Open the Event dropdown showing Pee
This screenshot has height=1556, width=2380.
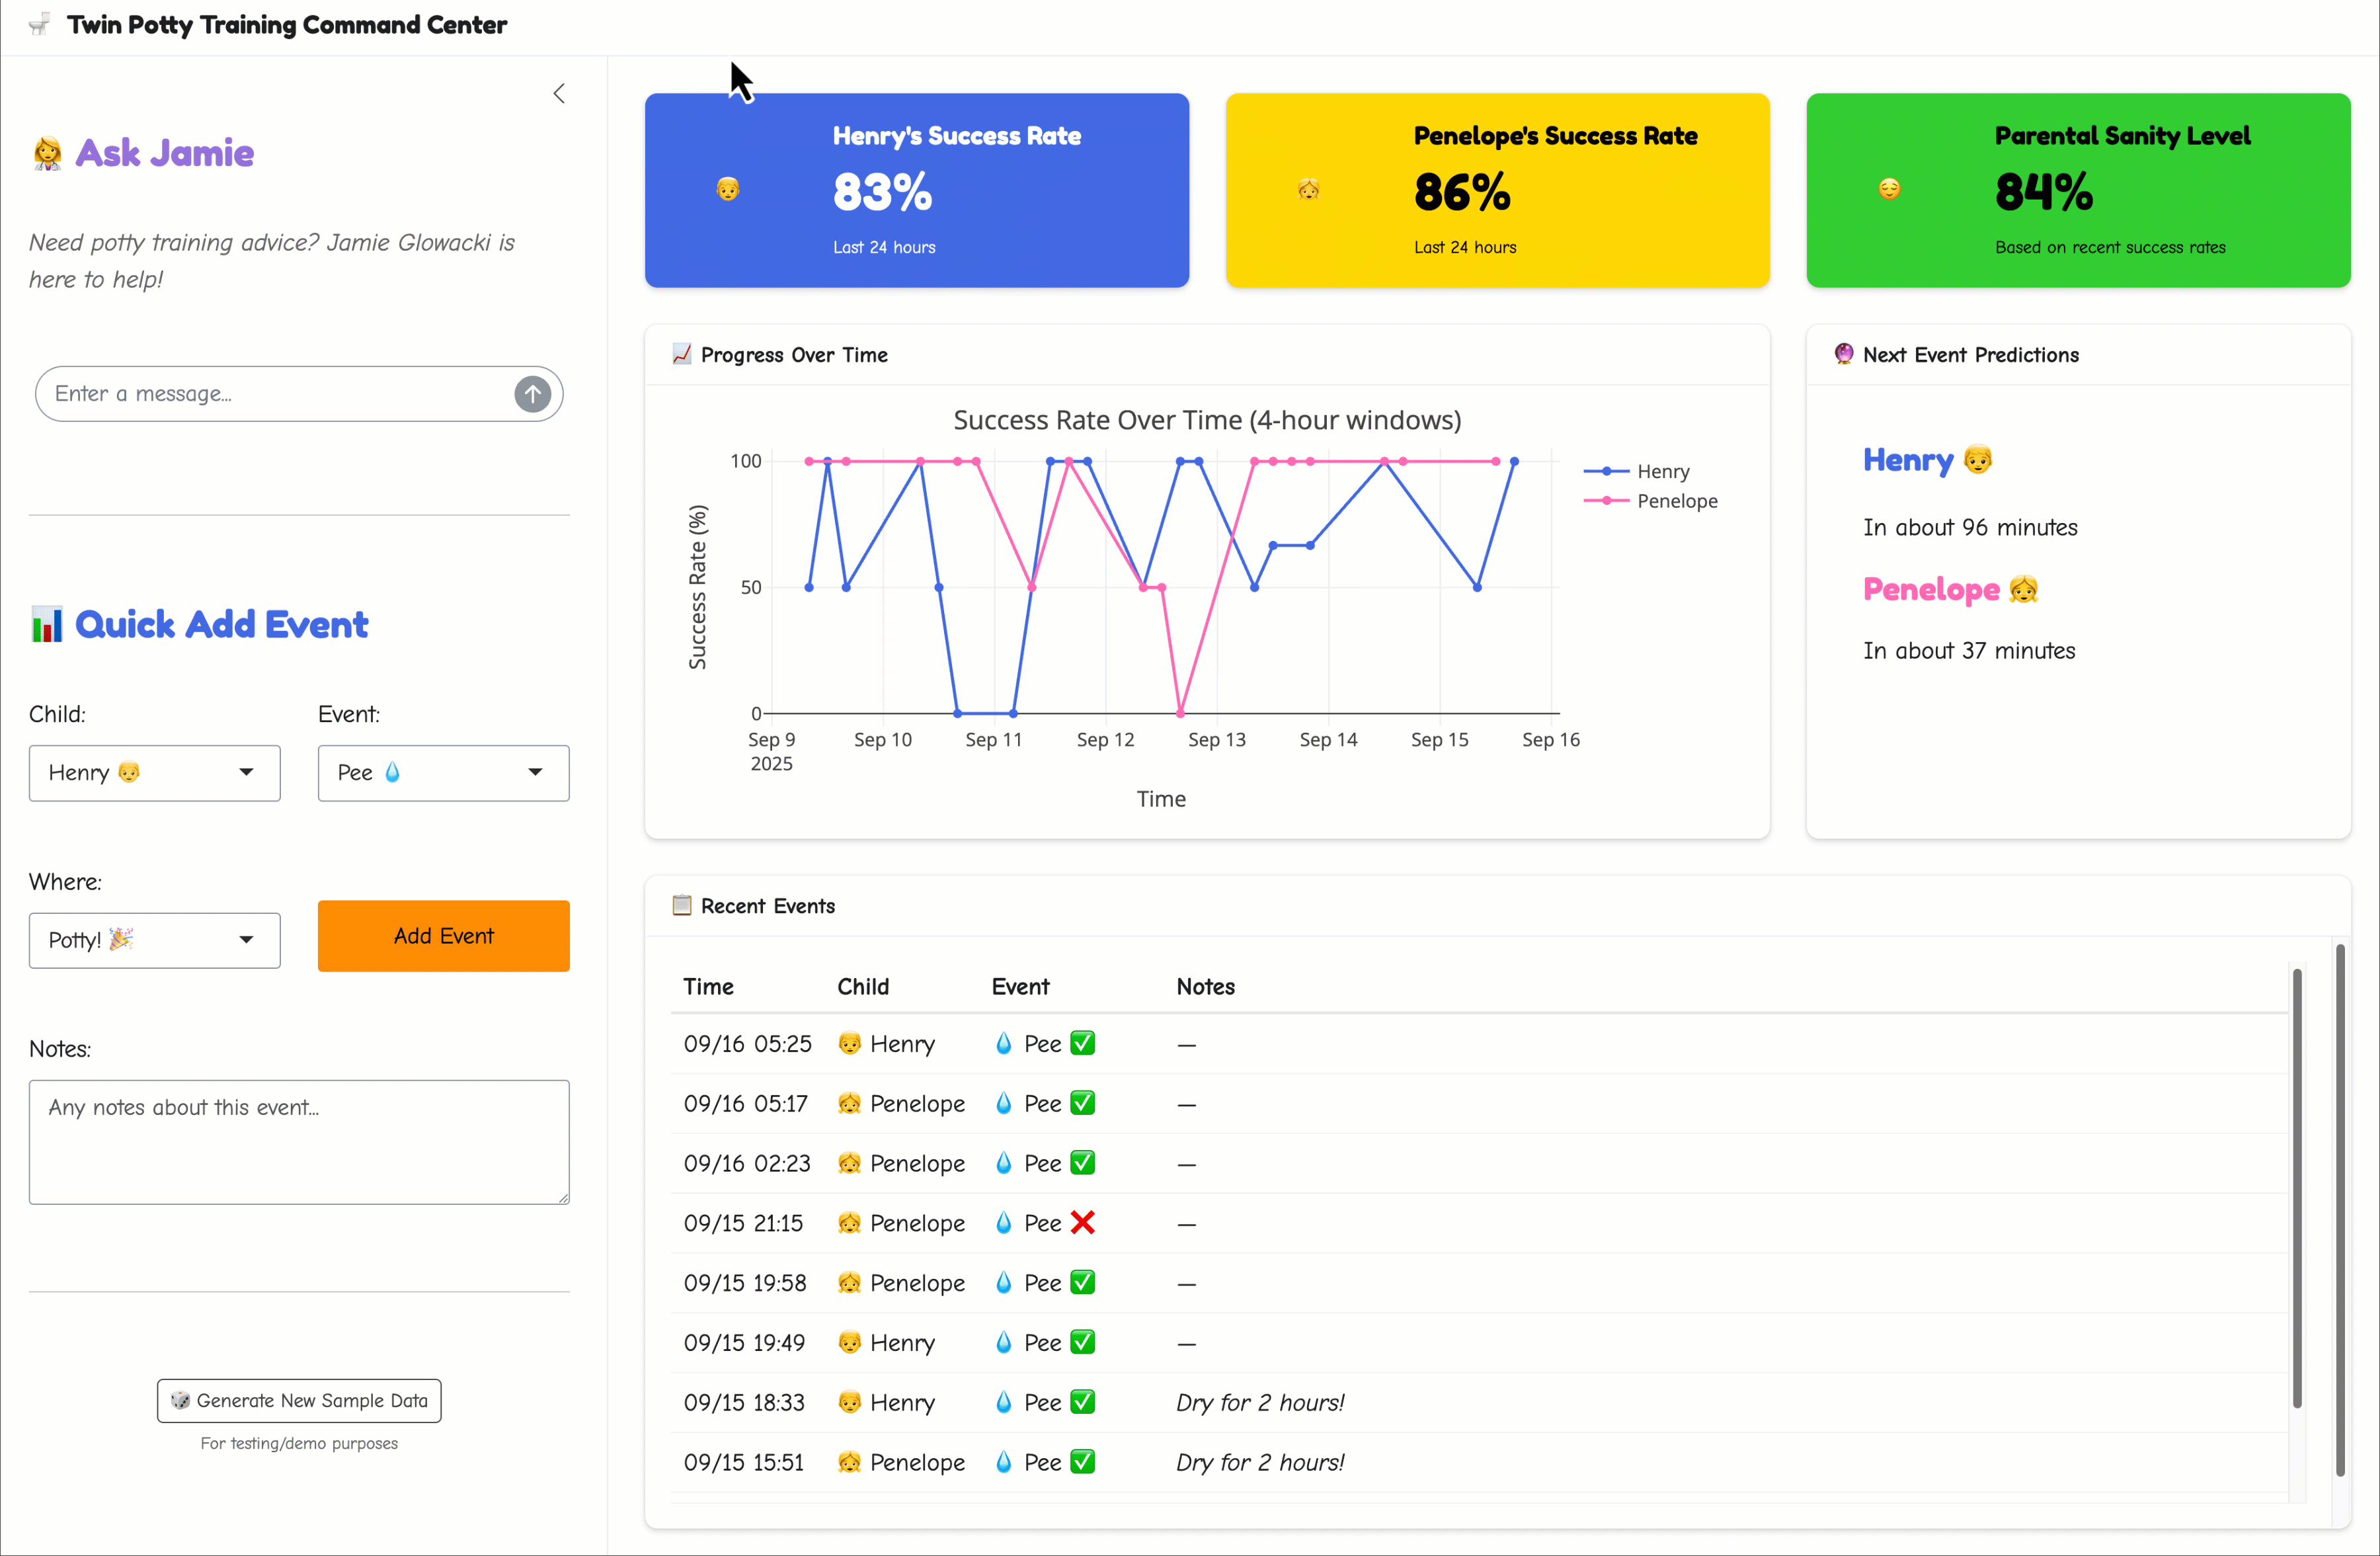(443, 773)
